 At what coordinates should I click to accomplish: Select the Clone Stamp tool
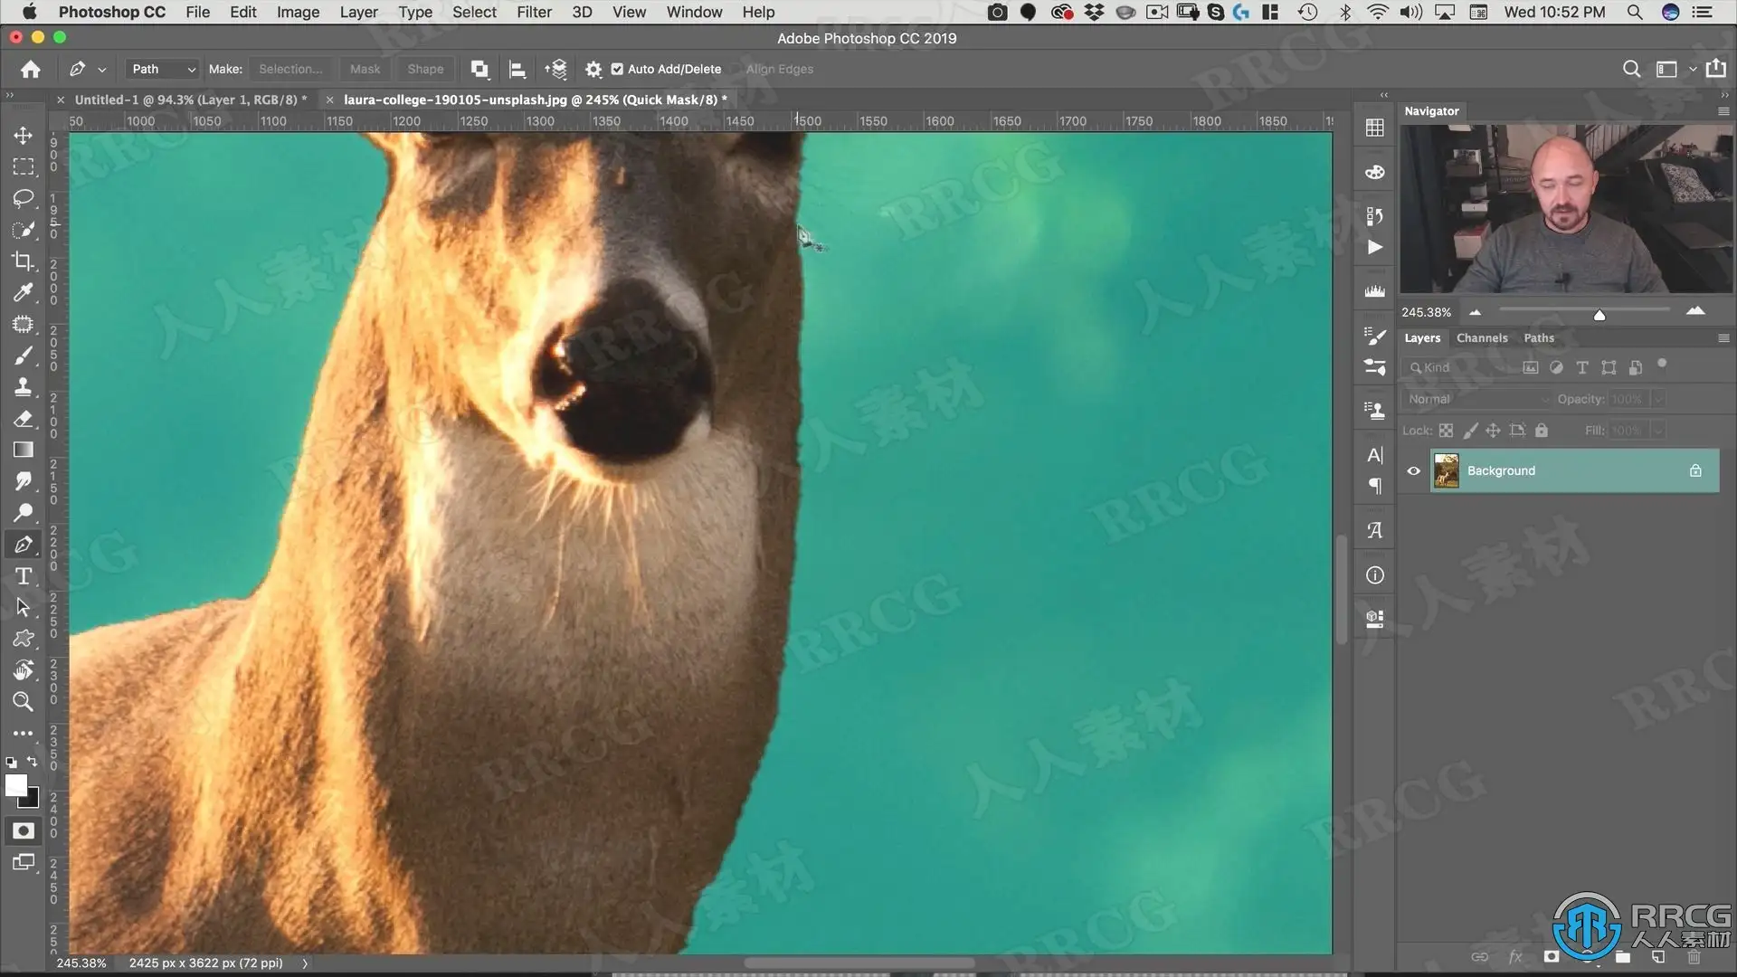point(24,387)
